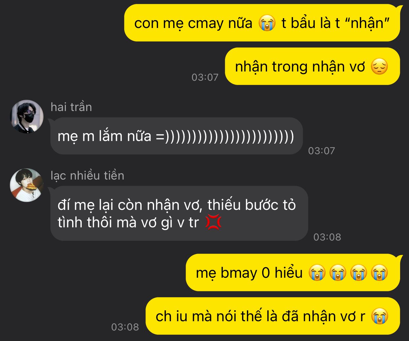Select the yellow bubble "mẹ bmay 0 hiểu"
The width and height of the screenshot is (409, 341).
[x=293, y=272]
